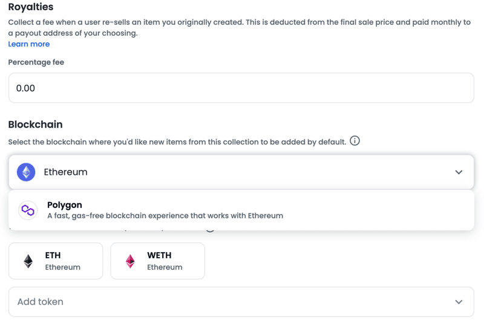The height and width of the screenshot is (323, 484).
Task: Click the Percentage fee label
Action: click(36, 62)
